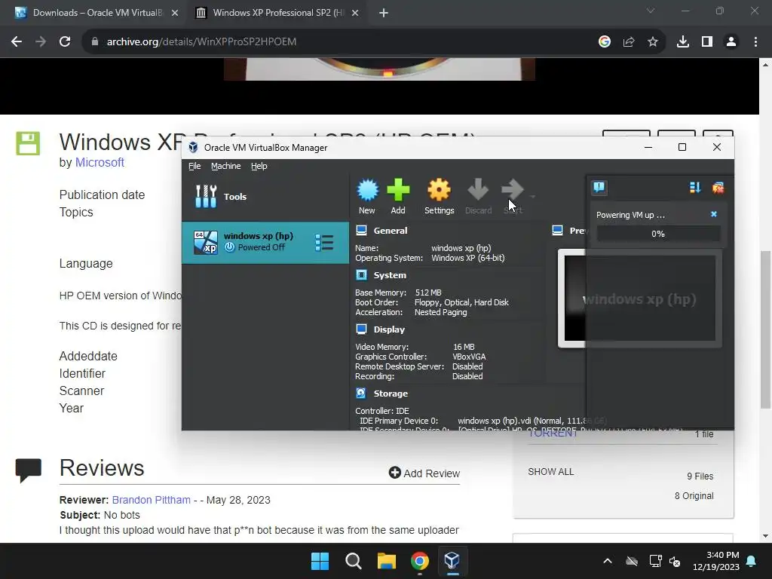The image size is (772, 579).
Task: Bookmark this page with star icon
Action: [x=652, y=42]
